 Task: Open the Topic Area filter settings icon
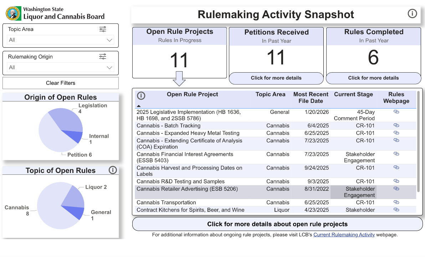(x=103, y=29)
